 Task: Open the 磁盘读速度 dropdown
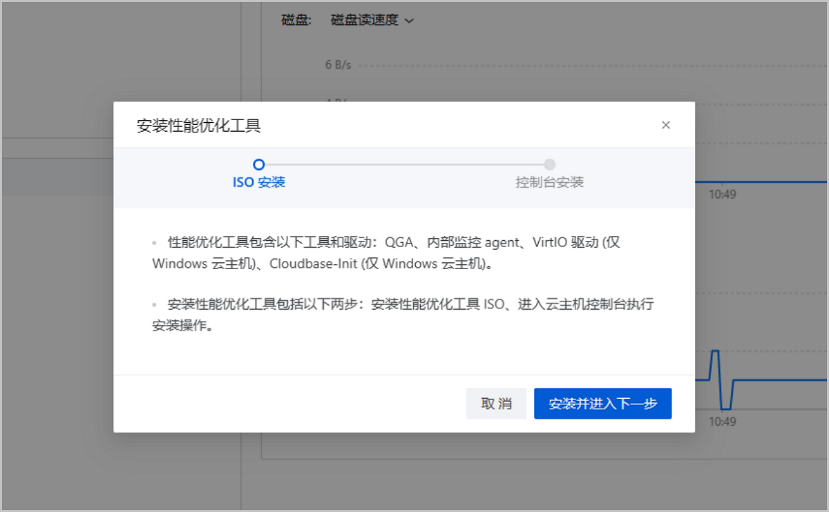(372, 20)
